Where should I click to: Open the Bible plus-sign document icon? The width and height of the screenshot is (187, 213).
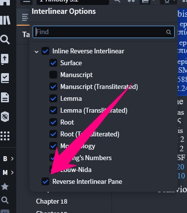(x=5, y=59)
